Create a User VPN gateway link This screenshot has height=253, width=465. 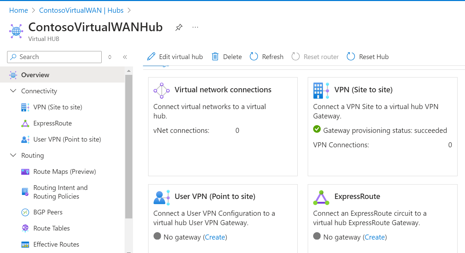[x=215, y=237]
